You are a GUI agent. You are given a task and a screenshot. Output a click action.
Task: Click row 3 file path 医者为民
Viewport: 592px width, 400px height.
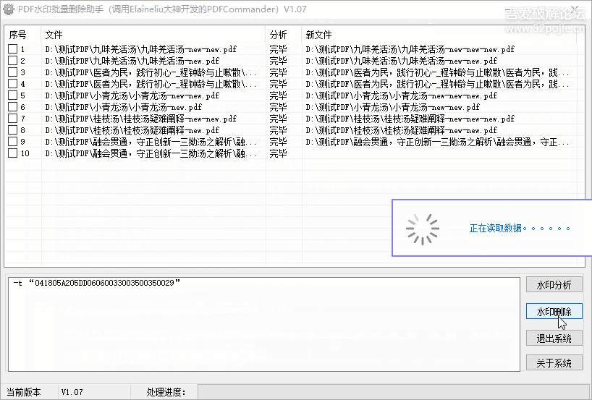(151, 72)
